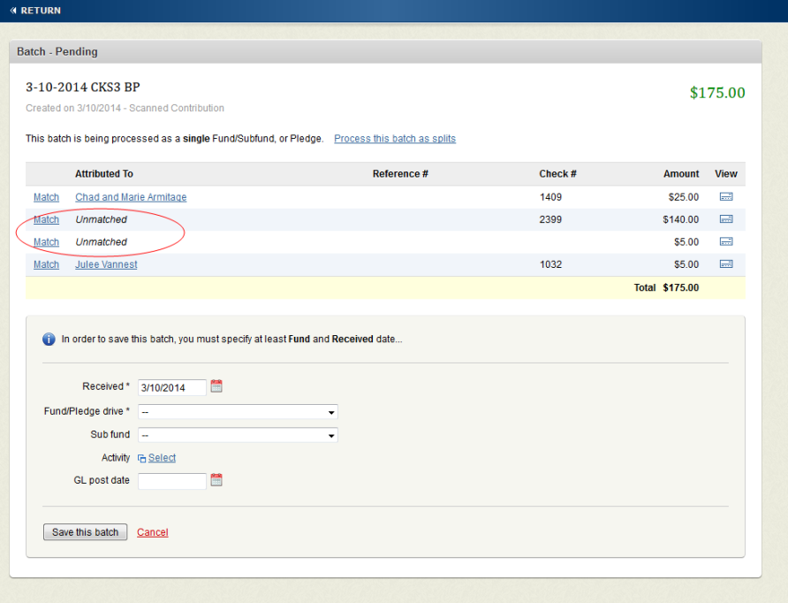This screenshot has height=603, width=788.
Task: Click the Save this batch button
Action: (86, 532)
